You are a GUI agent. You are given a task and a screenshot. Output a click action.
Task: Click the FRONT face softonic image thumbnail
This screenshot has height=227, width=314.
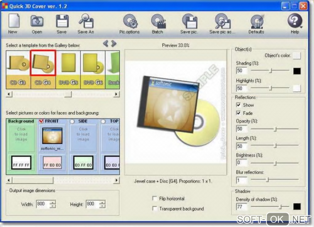click(52, 136)
